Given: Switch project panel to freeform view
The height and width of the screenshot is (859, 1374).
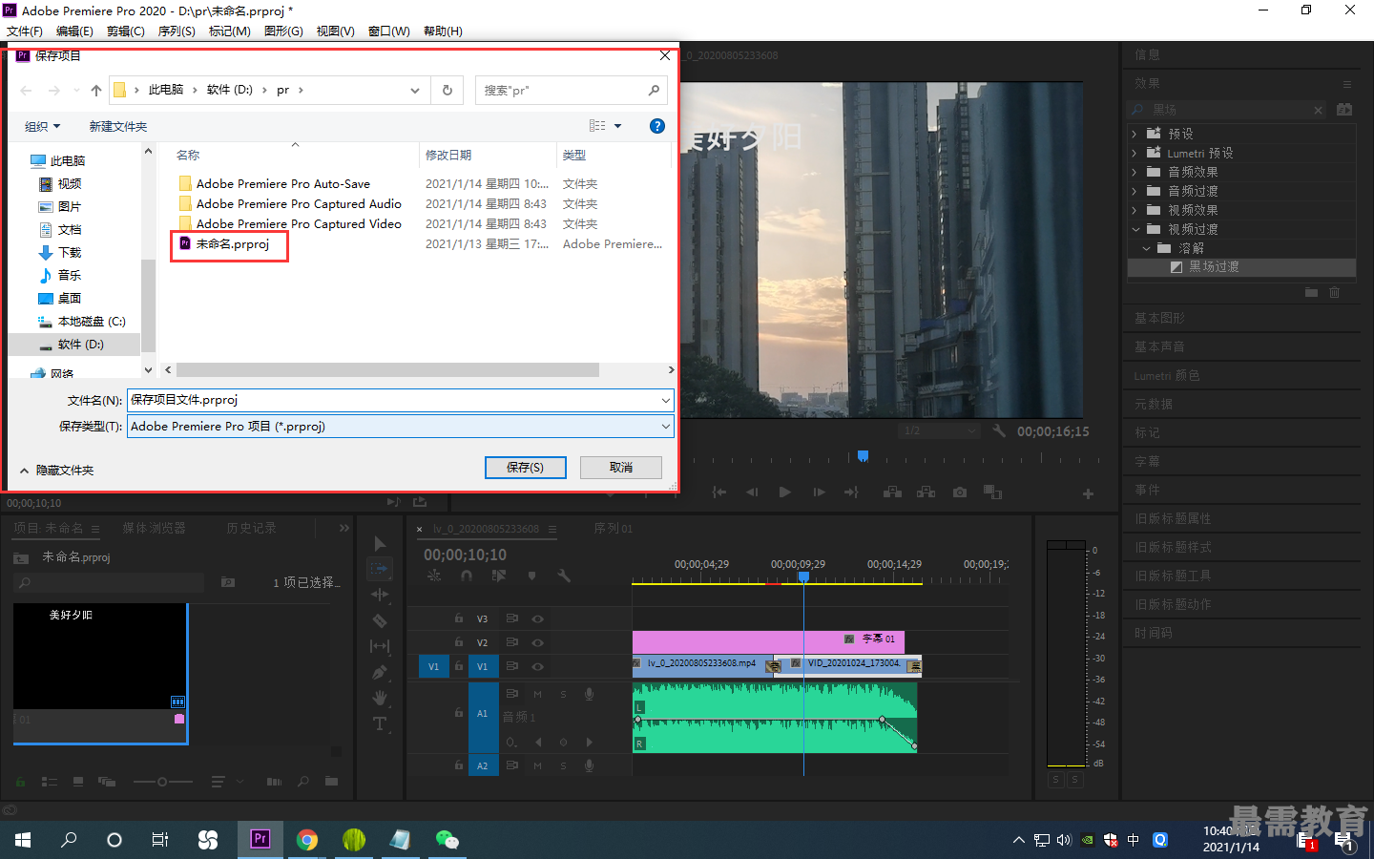Looking at the screenshot, I should tap(106, 782).
